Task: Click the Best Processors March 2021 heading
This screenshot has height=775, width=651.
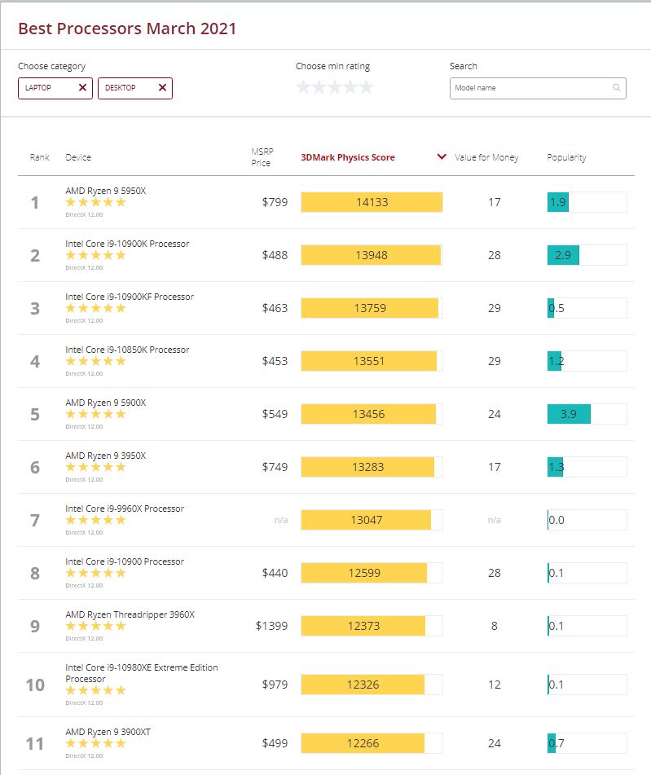Action: [x=127, y=29]
